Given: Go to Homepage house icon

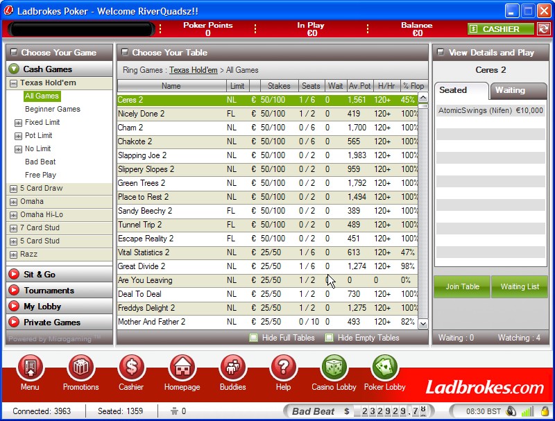Looking at the screenshot, I should coord(182,368).
